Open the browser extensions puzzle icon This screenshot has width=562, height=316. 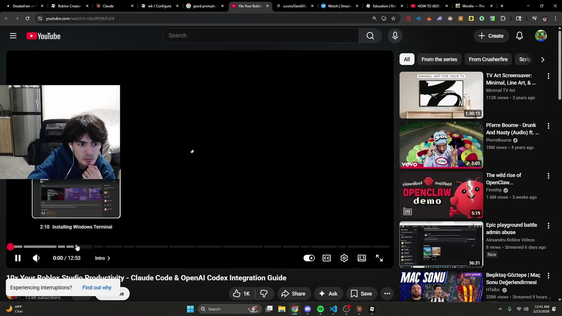503,18
